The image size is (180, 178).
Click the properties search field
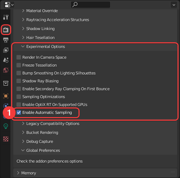point(90,5)
